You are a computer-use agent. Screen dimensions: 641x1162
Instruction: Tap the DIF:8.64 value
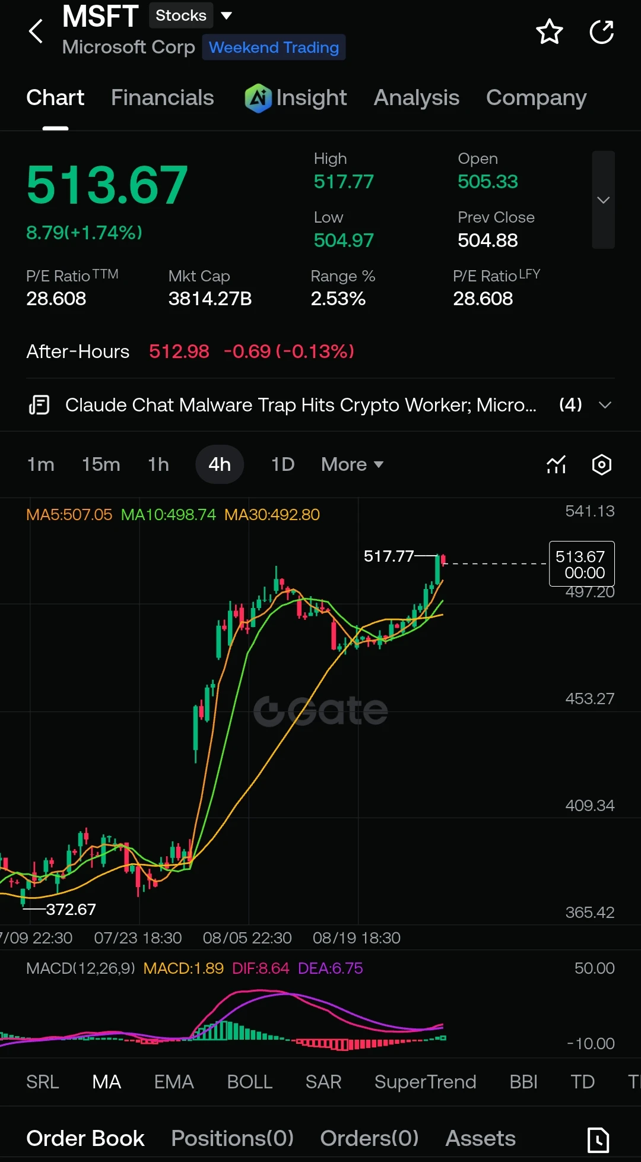pyautogui.click(x=261, y=968)
